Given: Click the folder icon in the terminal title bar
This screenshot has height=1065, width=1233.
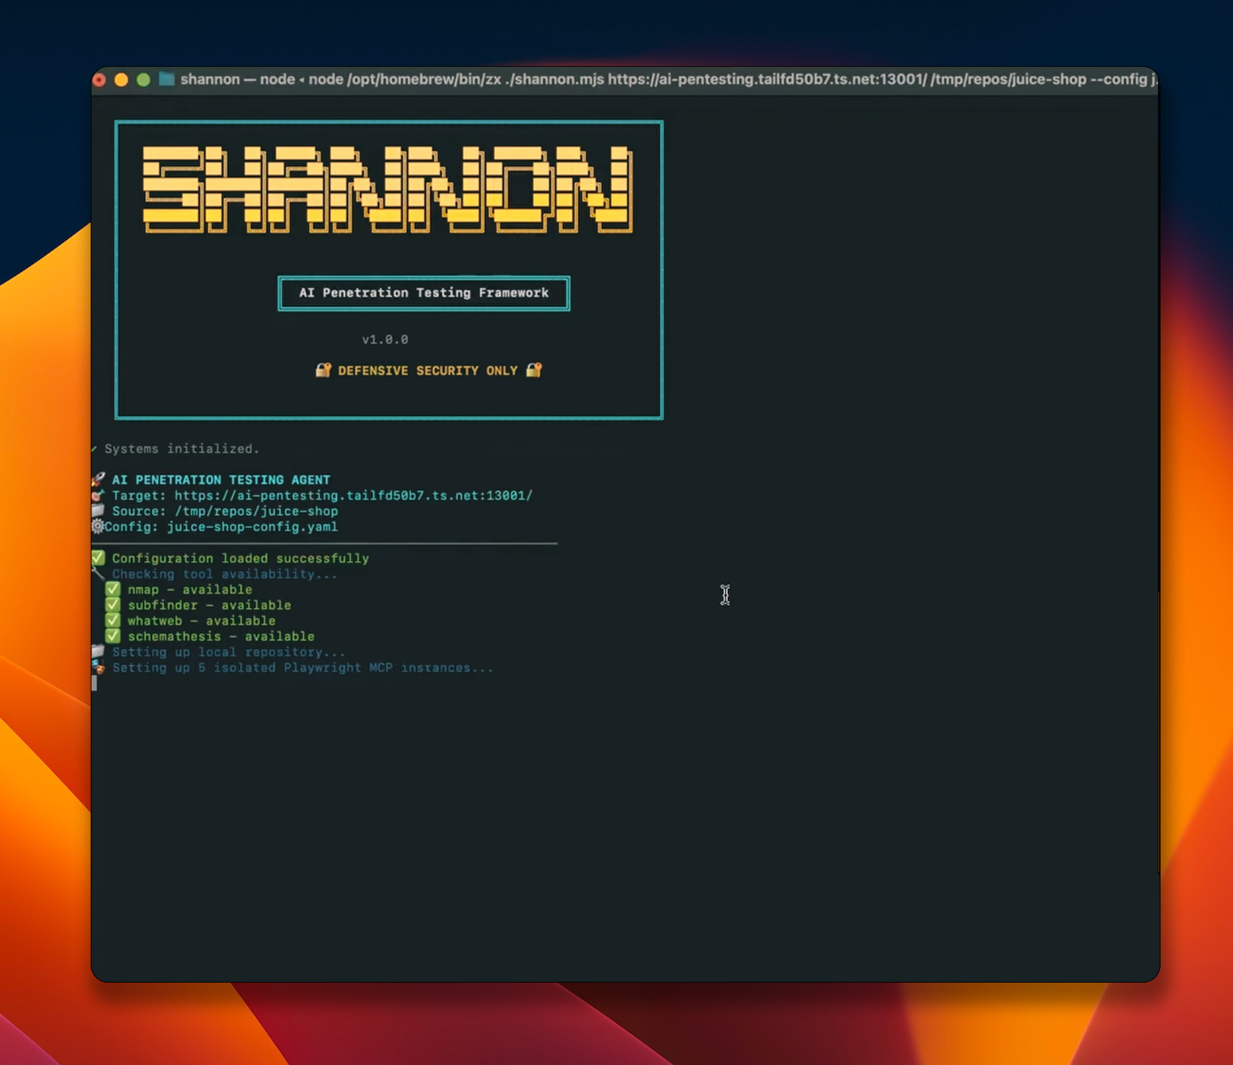Looking at the screenshot, I should tap(167, 78).
